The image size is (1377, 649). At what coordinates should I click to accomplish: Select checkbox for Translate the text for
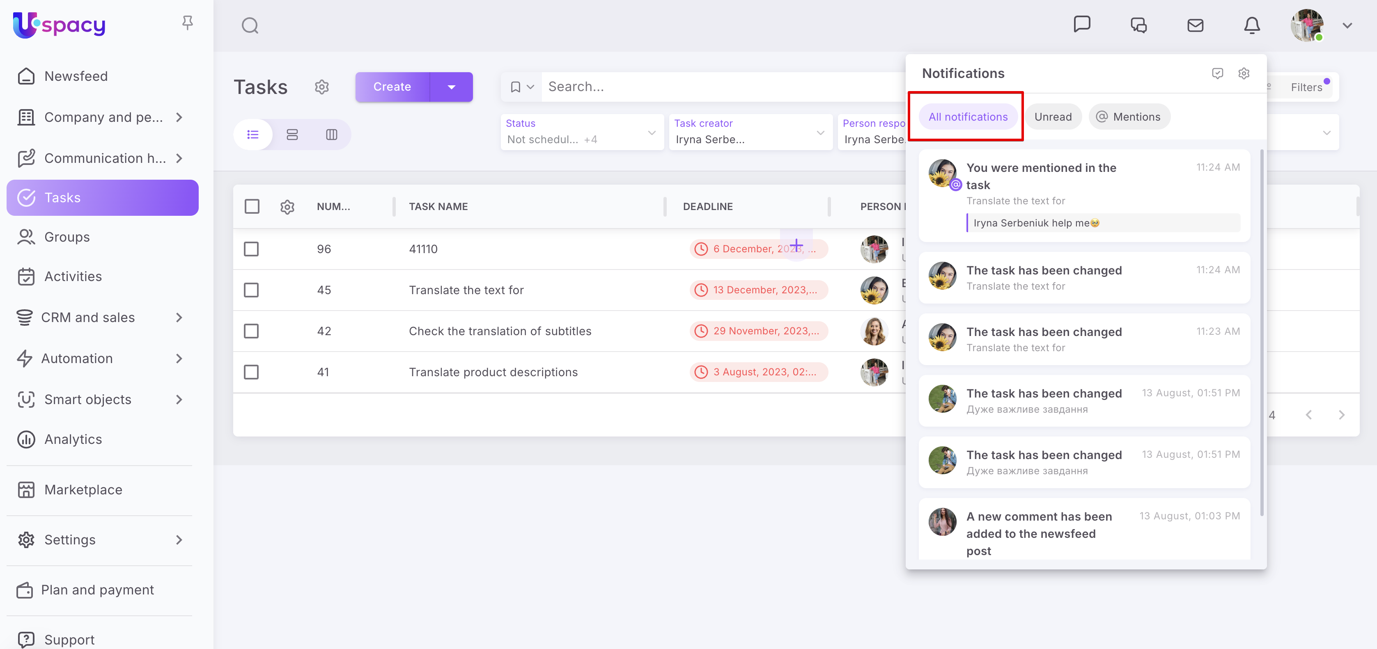click(x=251, y=290)
